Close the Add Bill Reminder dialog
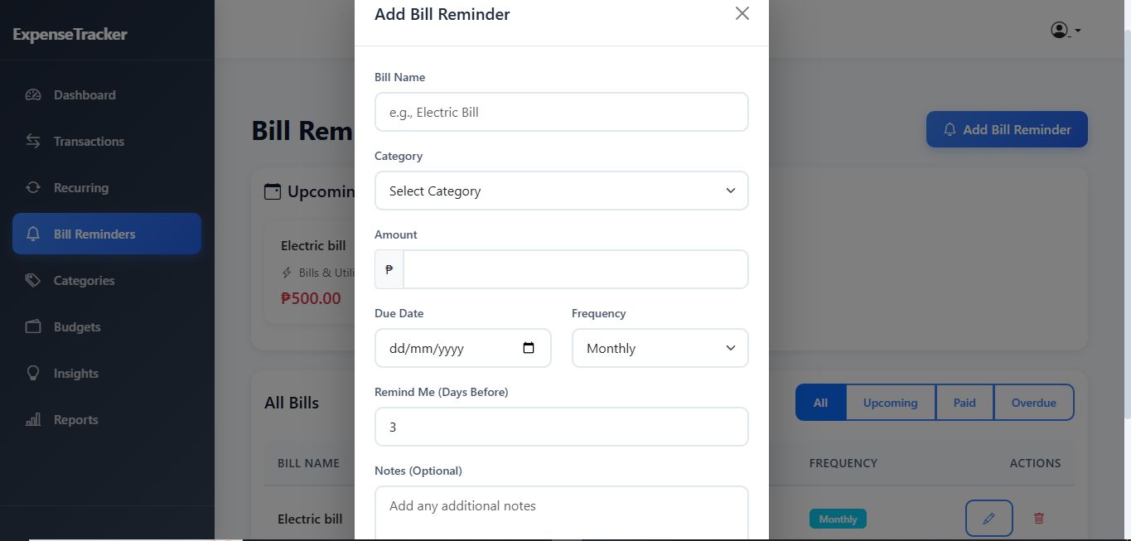The height and width of the screenshot is (541, 1131). point(742,13)
